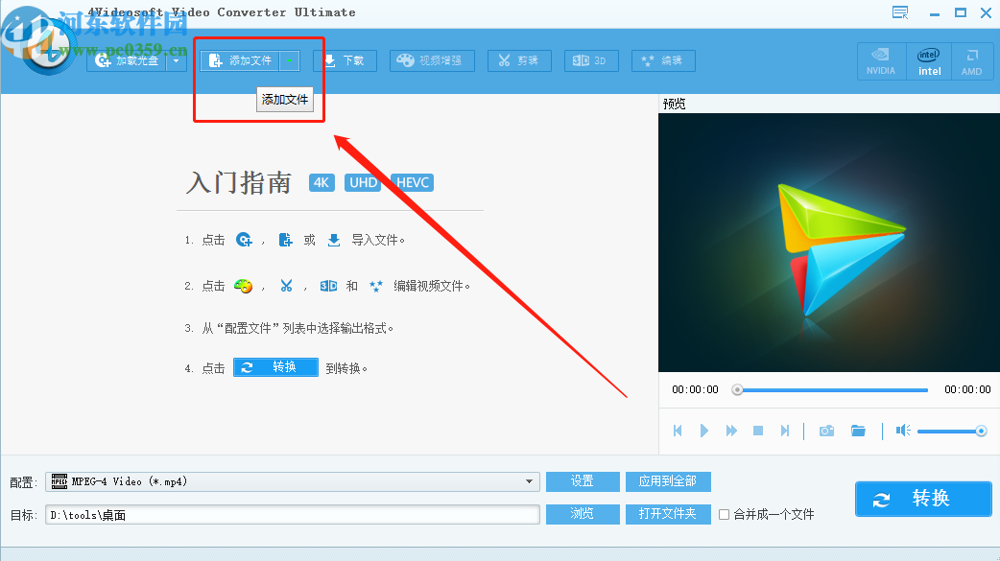The height and width of the screenshot is (561, 1000).
Task: Toggle AMD hardware acceleration
Action: 972,61
